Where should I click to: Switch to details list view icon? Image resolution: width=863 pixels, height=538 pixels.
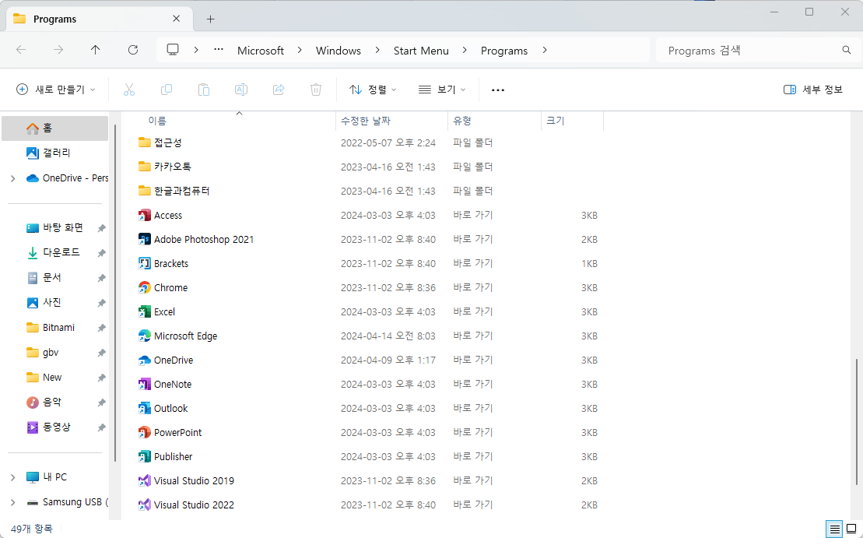(834, 529)
